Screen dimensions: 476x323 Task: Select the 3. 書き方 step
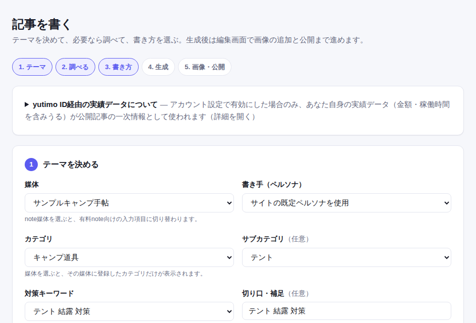click(118, 67)
